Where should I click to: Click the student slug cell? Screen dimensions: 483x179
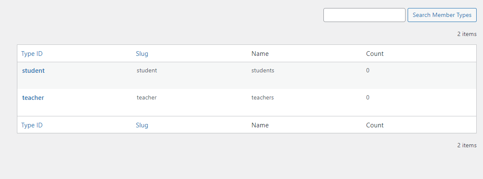(147, 71)
